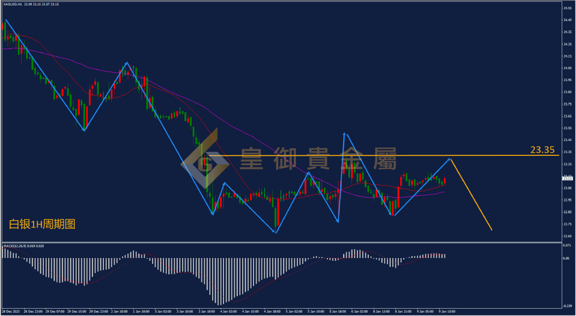
Task: Select the orange projected downtrend line
Action: 471,195
